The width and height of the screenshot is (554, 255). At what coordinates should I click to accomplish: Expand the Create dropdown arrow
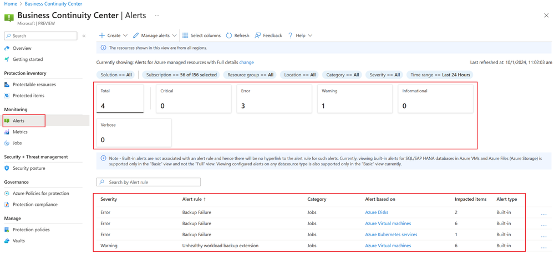[x=125, y=35]
